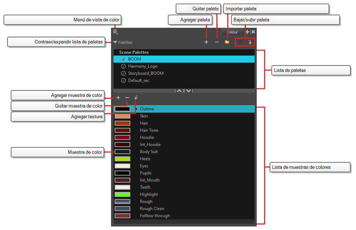Viewport: 356px width, 230px height.
Task: Switch to the Colour tab
Action: tap(232, 32)
